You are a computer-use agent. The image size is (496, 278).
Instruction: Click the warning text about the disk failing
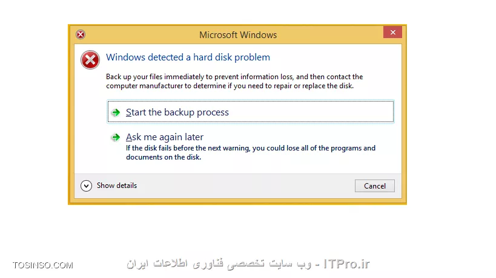pyautogui.click(x=251, y=153)
